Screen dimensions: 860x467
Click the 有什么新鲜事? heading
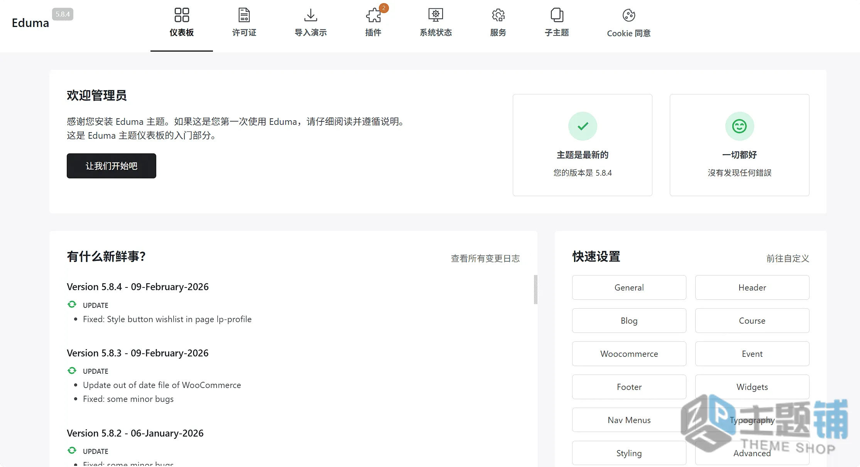click(x=106, y=256)
